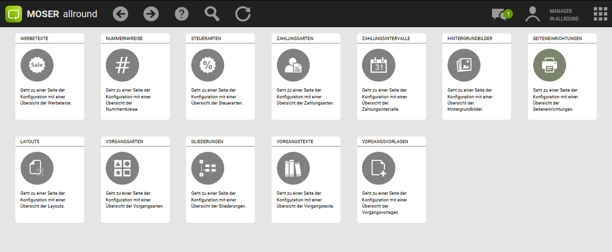Click the Layouts page icon
The height and width of the screenshot is (252, 612).
pyautogui.click(x=37, y=168)
